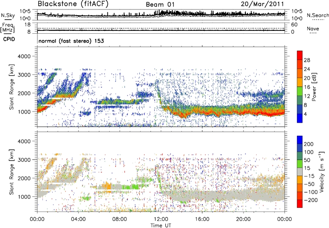Screen dimensions: 329x228
Task: Click the '2000' tick in velocity panel
Action: pos(24,178)
